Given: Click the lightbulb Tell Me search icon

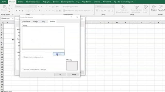Looking at the screenshot, I should (x=115, y=2).
